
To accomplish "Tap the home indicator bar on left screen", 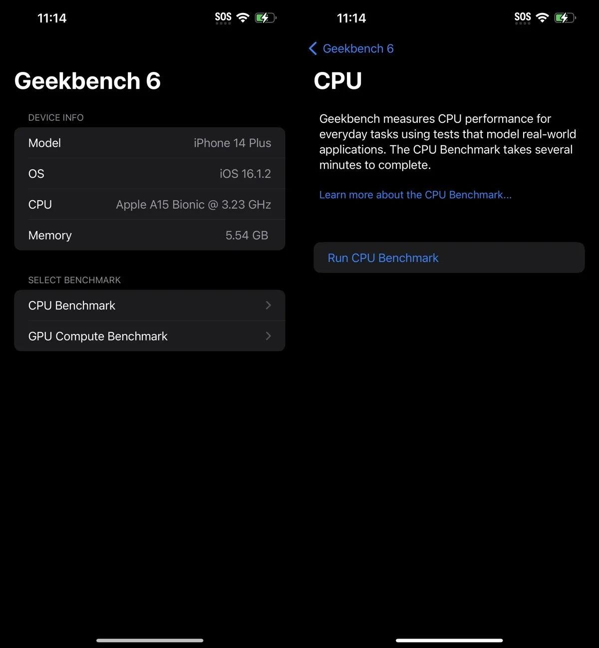I will pyautogui.click(x=150, y=640).
